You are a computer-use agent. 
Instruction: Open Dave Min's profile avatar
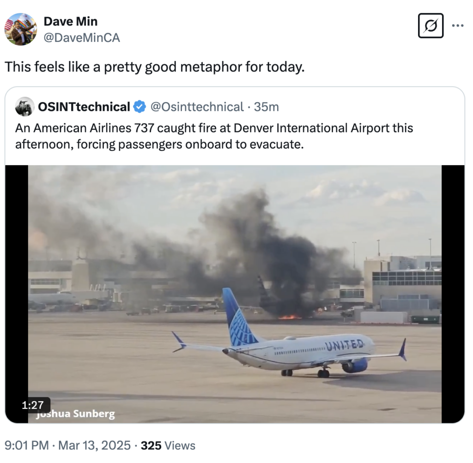coord(21,30)
